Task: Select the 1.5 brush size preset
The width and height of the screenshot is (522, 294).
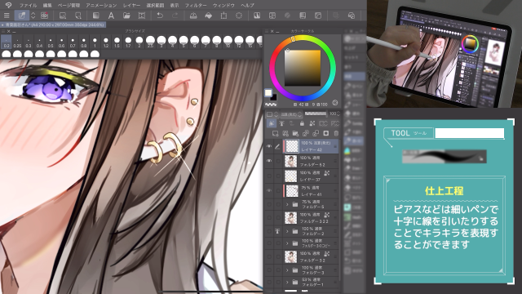Action: [117, 42]
